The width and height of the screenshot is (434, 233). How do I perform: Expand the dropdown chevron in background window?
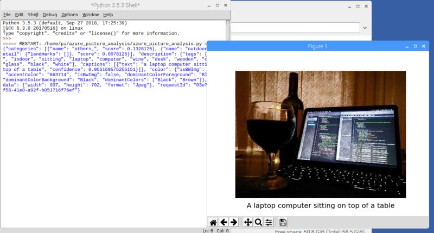tap(365, 28)
